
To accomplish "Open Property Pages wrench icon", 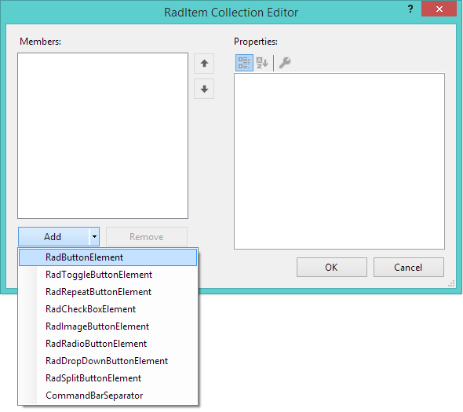I will 285,63.
